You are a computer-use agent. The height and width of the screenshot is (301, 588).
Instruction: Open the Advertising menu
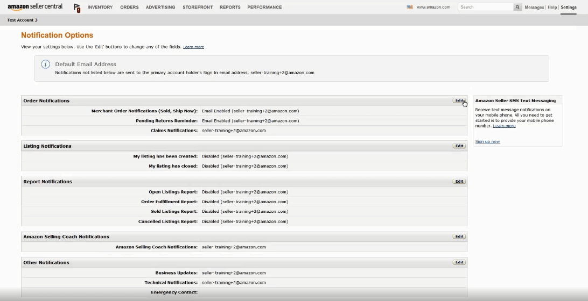(160, 8)
